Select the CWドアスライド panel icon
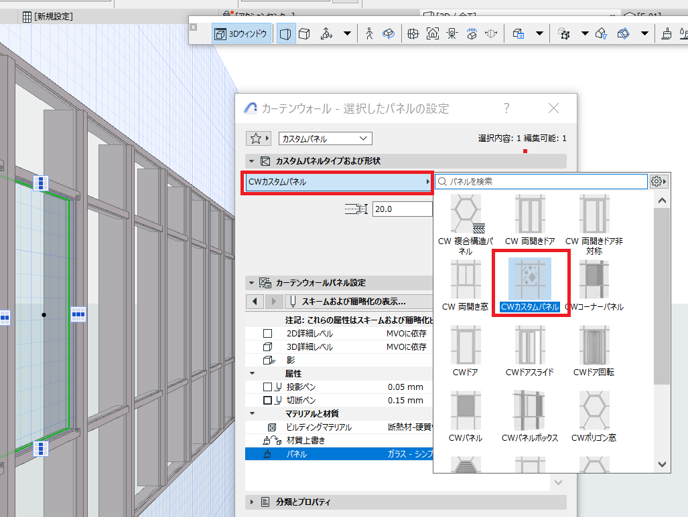The width and height of the screenshot is (688, 517). (x=530, y=345)
